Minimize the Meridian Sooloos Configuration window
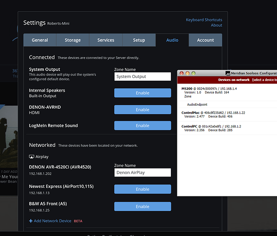Screen dimensions: 277x236 tap(187, 73)
